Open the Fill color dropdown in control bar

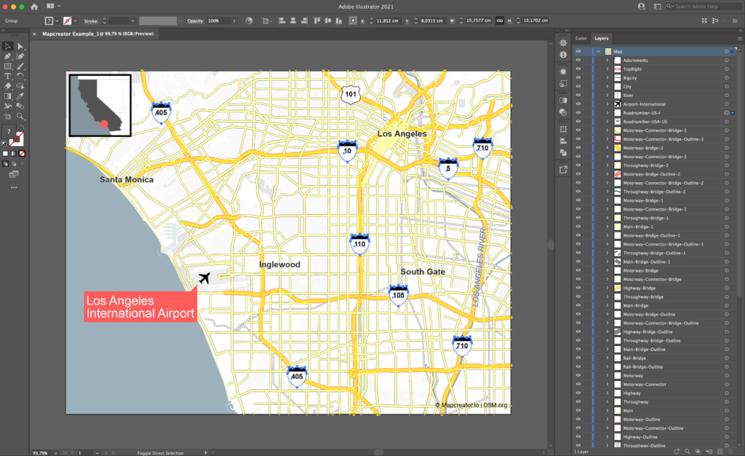point(57,21)
